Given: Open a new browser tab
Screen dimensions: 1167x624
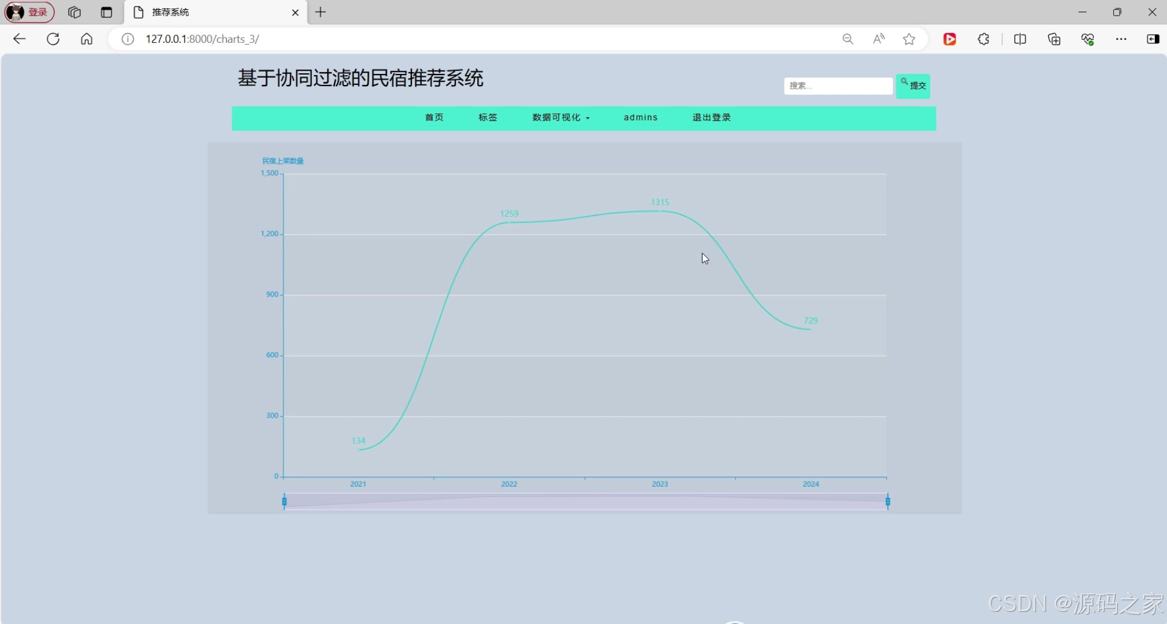Looking at the screenshot, I should click(321, 12).
